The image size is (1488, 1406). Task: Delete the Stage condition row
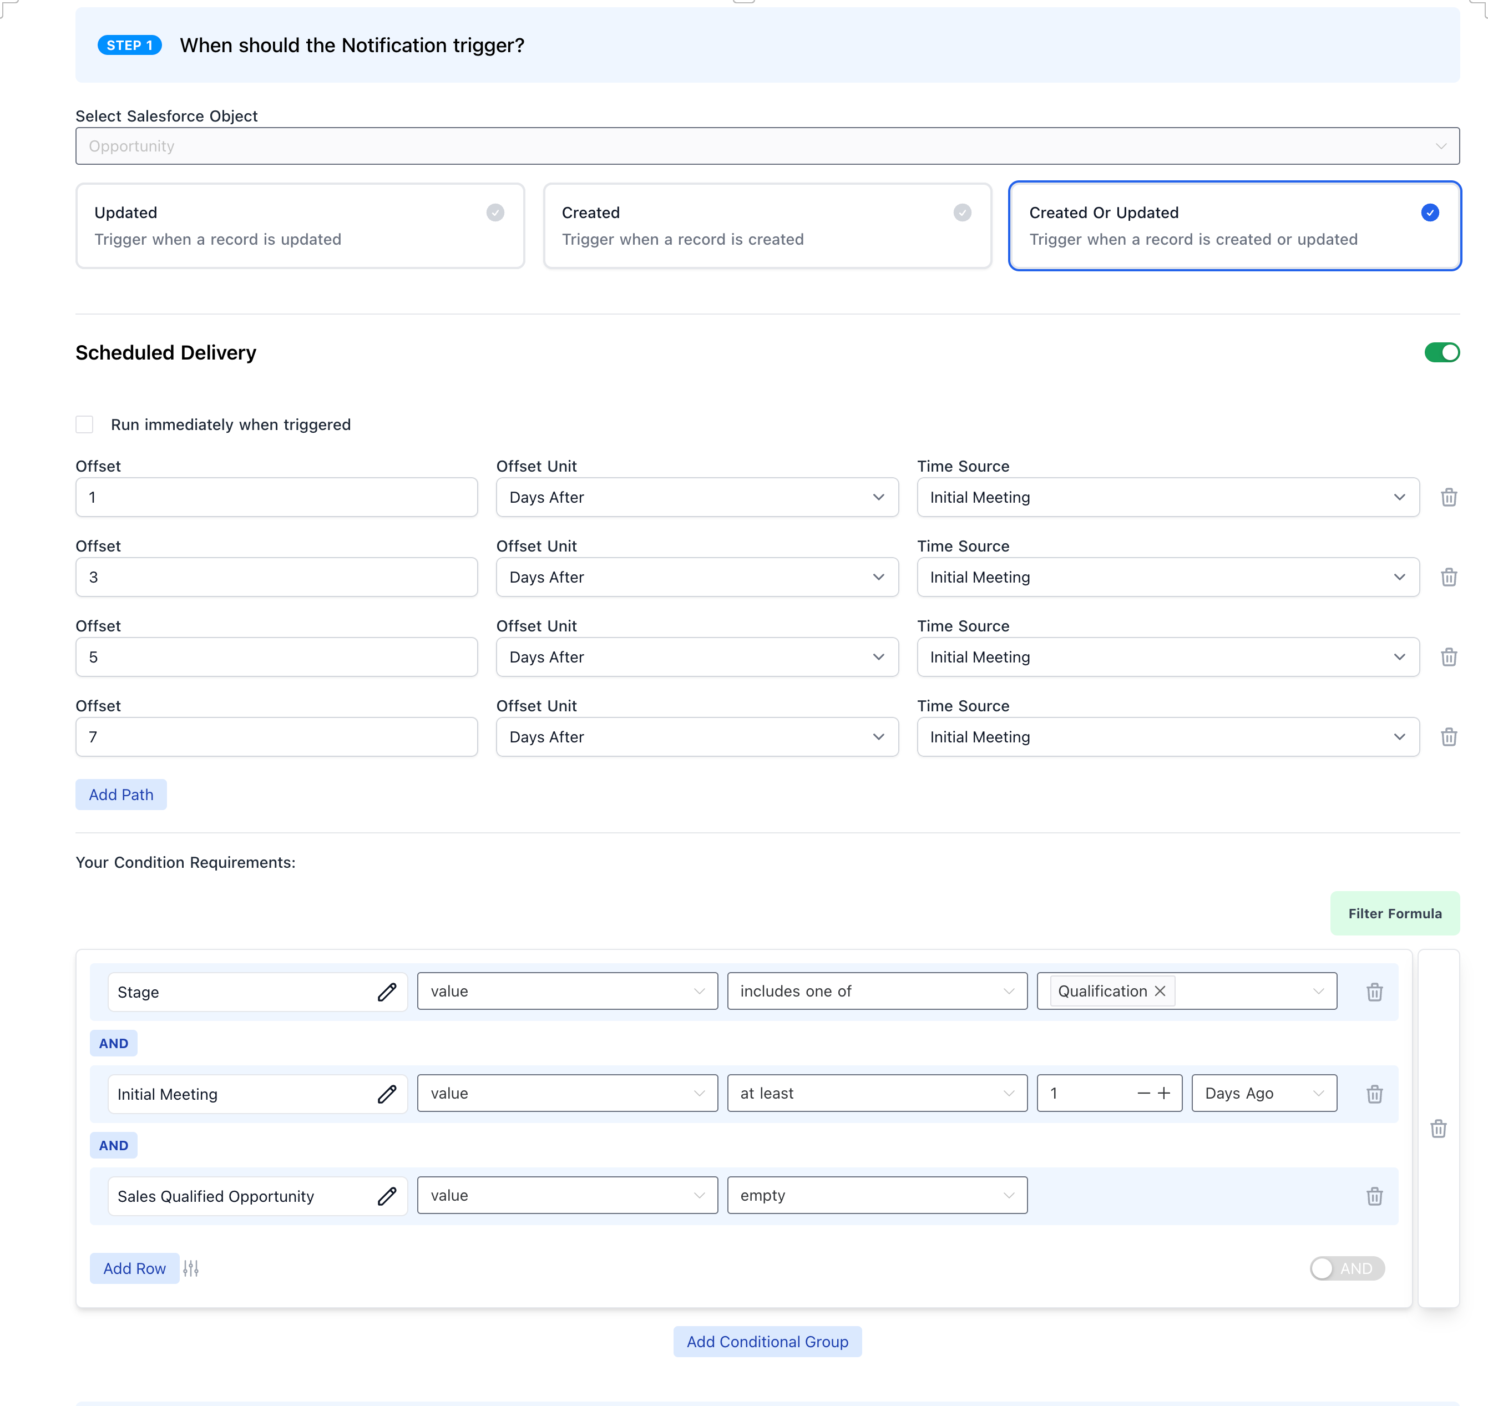[1374, 992]
